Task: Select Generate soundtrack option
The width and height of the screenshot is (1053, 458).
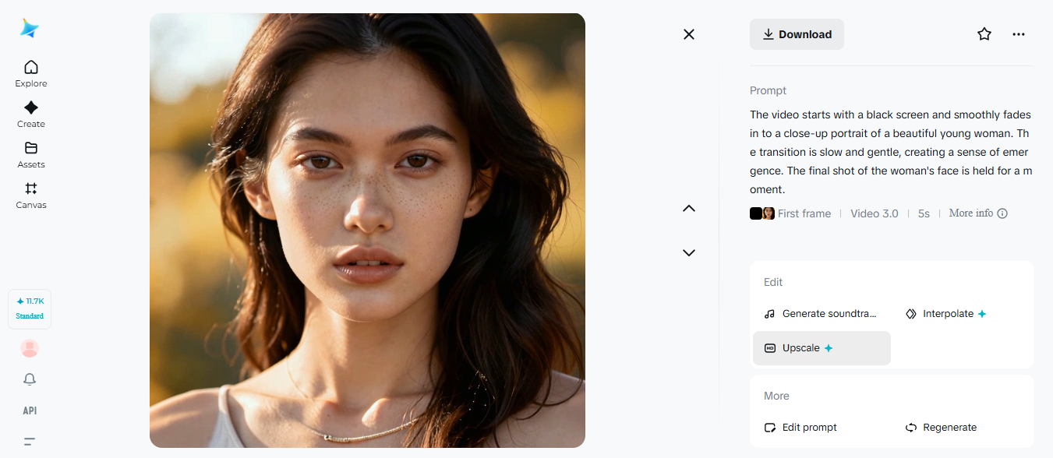Action: click(822, 314)
